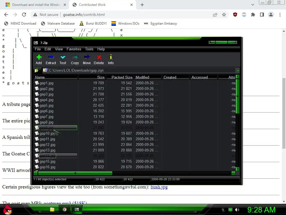
Task: Switch to Download and install Windows tab
Action: [35, 5]
